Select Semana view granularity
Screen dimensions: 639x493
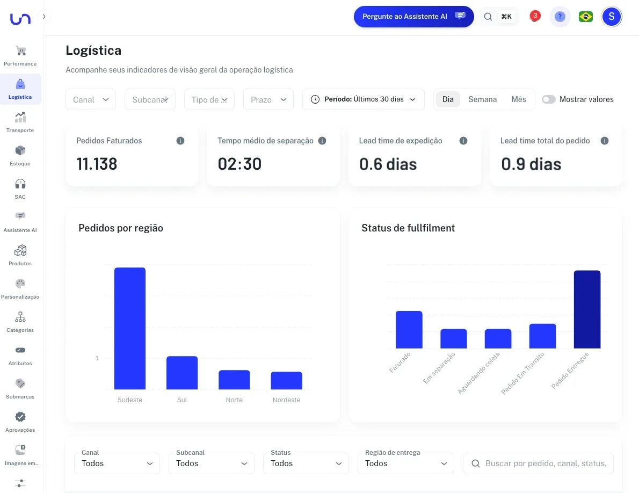coord(482,99)
